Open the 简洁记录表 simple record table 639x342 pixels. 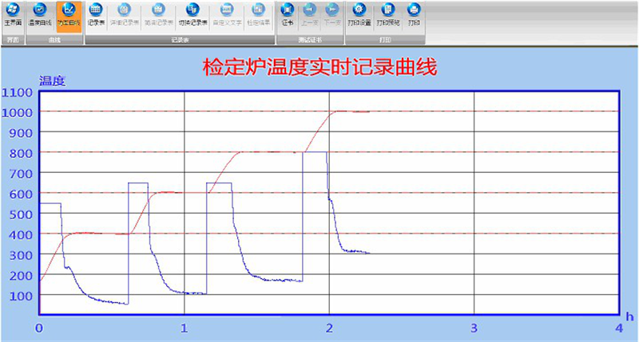157,14
